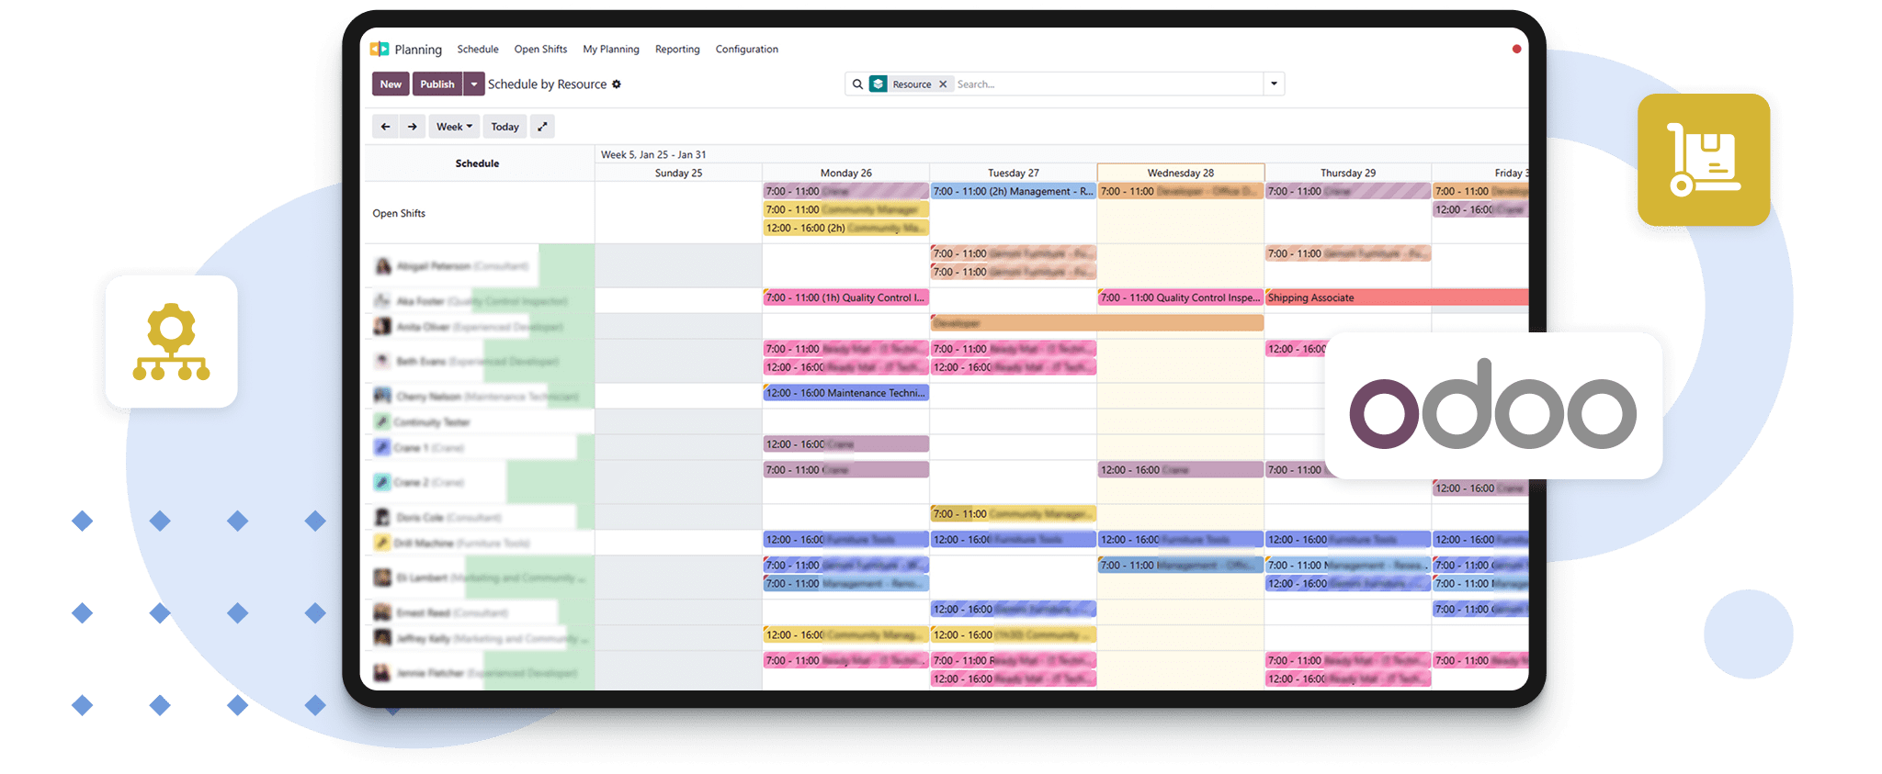Screen dimensions: 1882x774
Task: Click Cherry Nelson's avatar
Action: (x=382, y=396)
